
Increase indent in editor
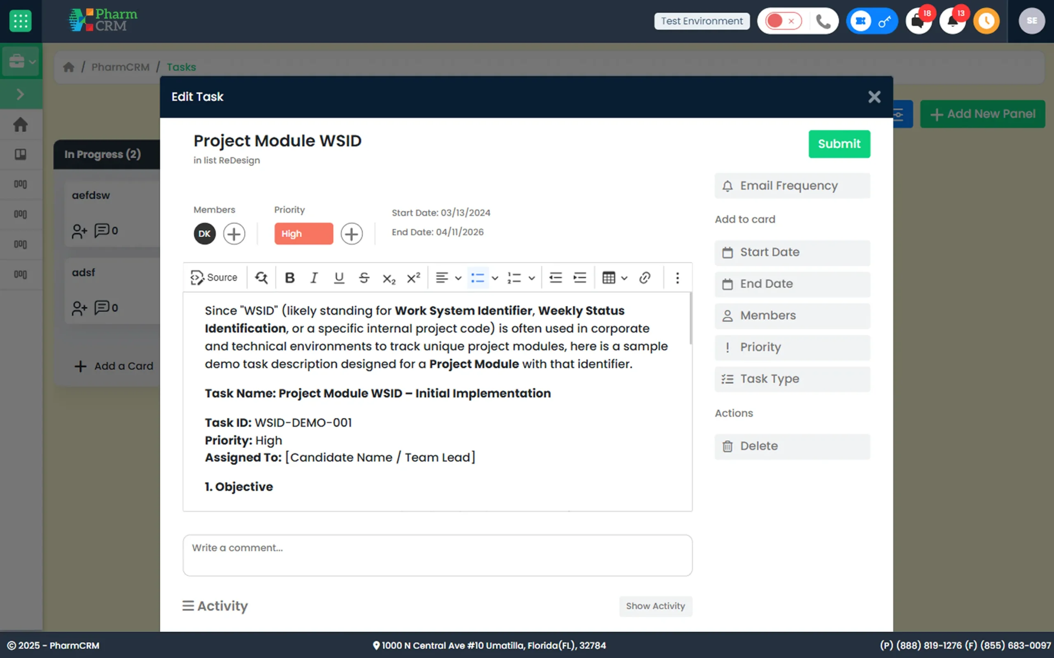pos(580,278)
